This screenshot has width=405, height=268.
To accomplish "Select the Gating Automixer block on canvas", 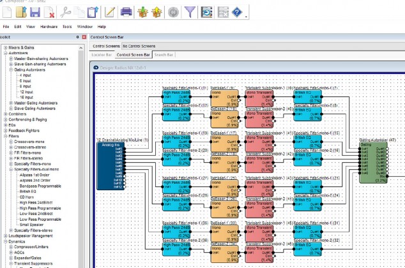I will 374,163.
